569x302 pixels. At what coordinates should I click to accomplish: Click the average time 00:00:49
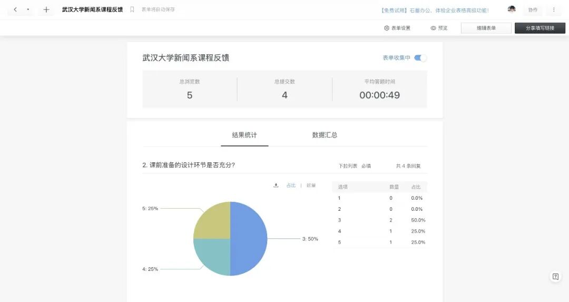(379, 95)
